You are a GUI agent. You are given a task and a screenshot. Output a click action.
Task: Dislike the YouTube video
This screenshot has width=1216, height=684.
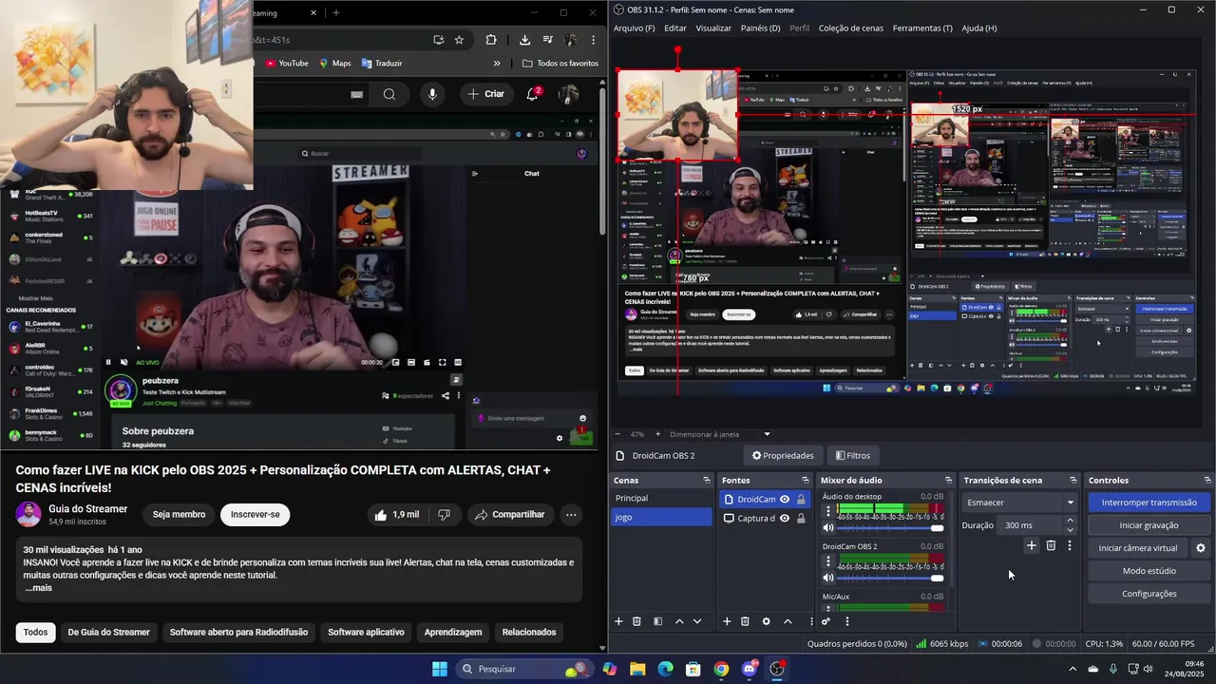444,514
